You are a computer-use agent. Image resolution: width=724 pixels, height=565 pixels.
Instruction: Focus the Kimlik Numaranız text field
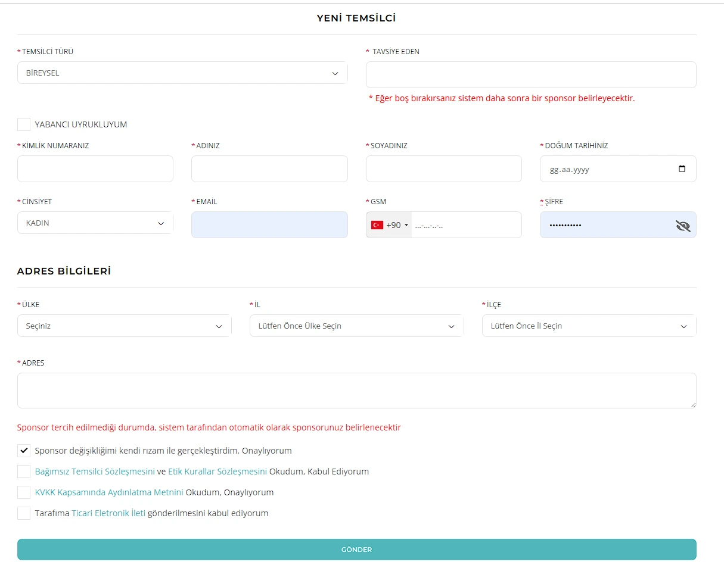pyautogui.click(x=95, y=169)
